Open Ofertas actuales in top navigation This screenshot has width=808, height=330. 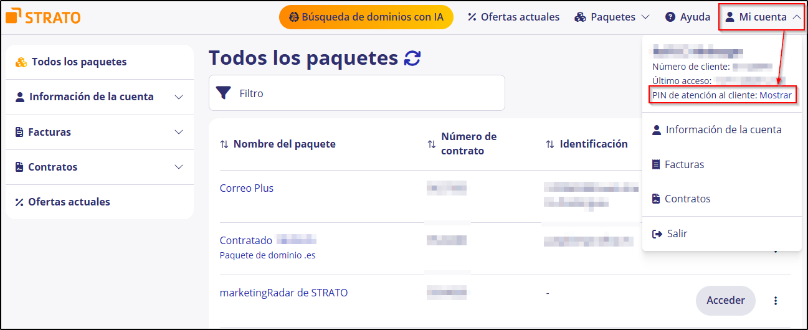point(513,17)
